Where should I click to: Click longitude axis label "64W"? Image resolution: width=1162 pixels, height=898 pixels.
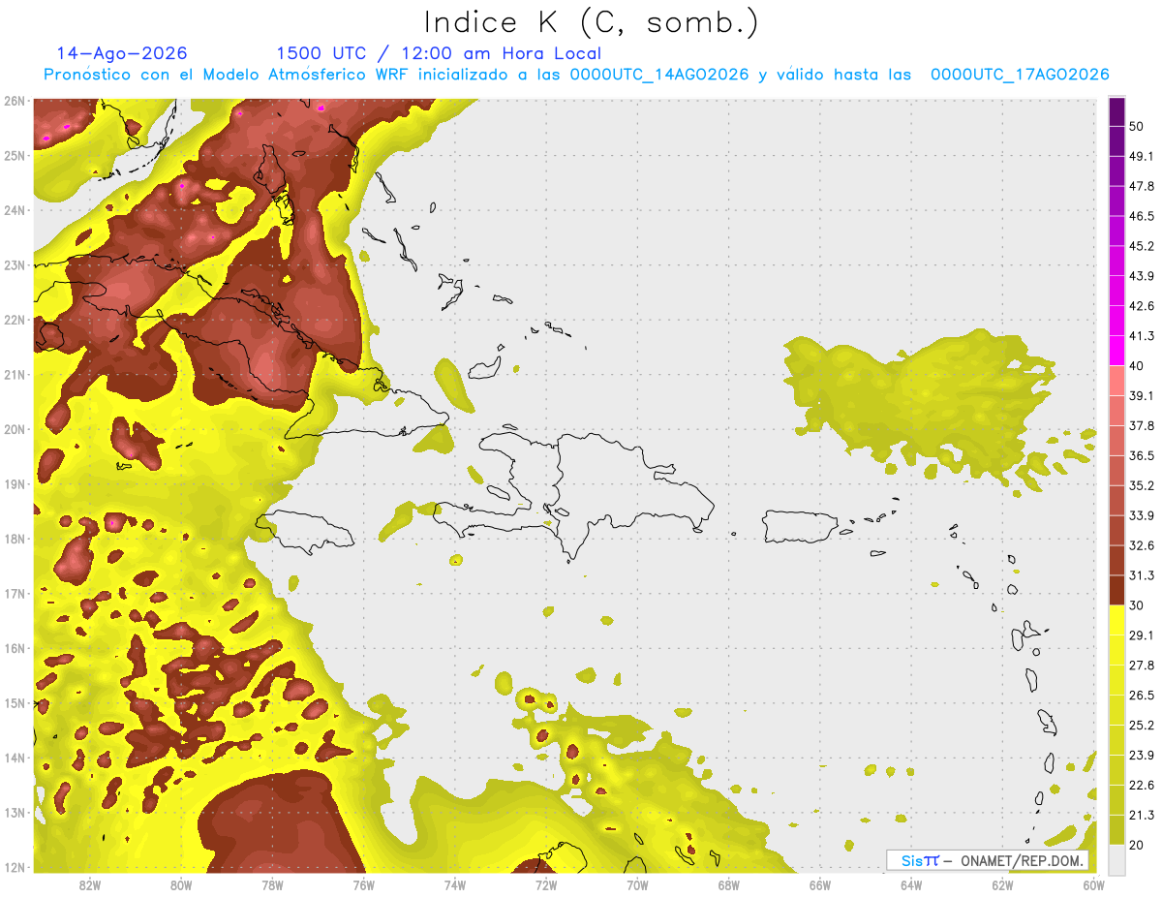click(x=910, y=885)
